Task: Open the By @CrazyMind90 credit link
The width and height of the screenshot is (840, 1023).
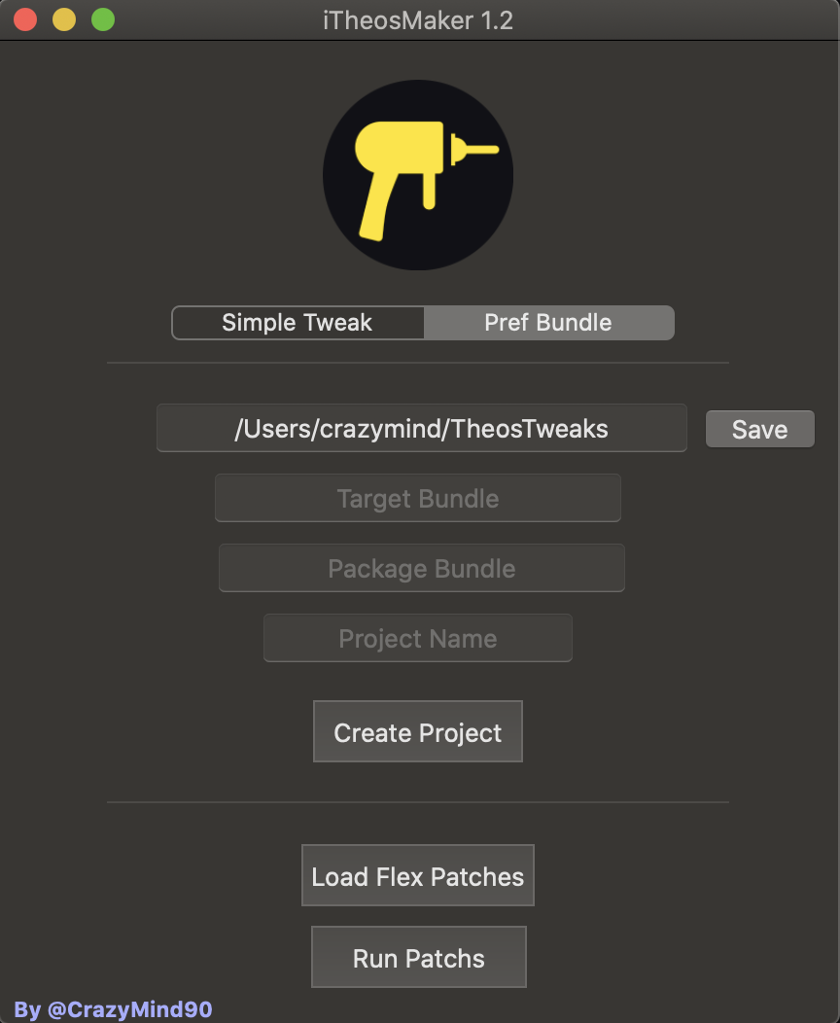Action: point(113,1009)
